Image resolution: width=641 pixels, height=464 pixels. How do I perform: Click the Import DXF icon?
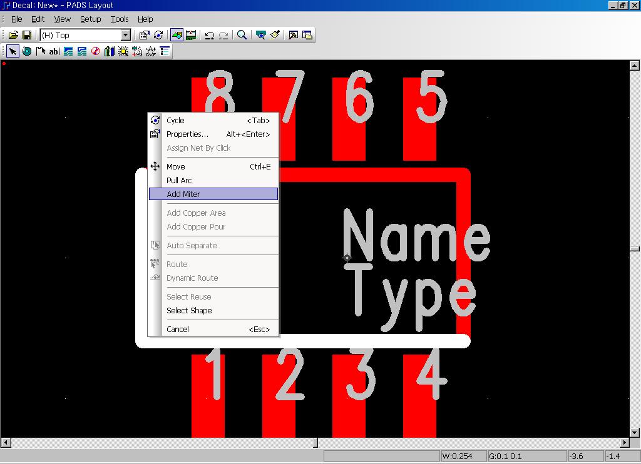pyautogui.click(x=151, y=51)
